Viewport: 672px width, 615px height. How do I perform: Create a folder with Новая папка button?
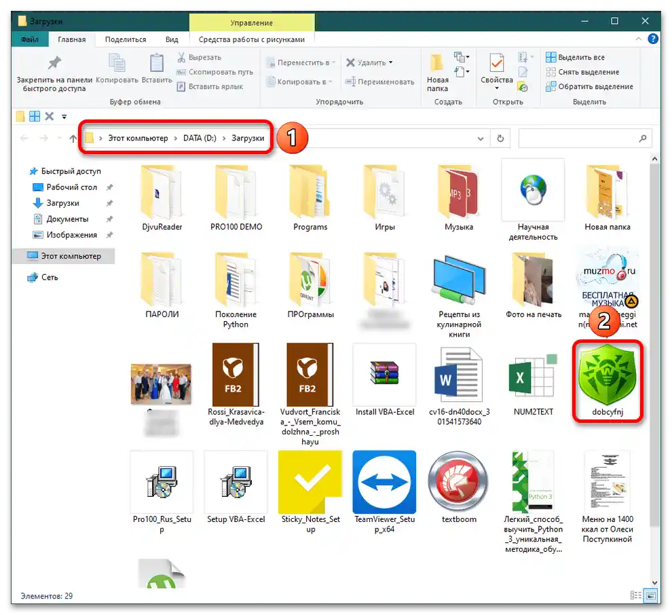pyautogui.click(x=437, y=73)
